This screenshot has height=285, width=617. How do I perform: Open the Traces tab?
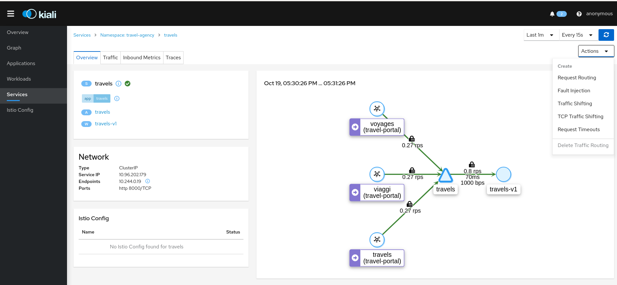pyautogui.click(x=173, y=58)
